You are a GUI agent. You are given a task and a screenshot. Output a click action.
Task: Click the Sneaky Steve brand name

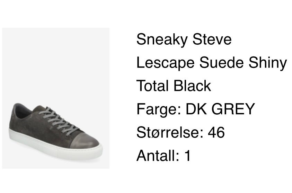[x=184, y=40]
